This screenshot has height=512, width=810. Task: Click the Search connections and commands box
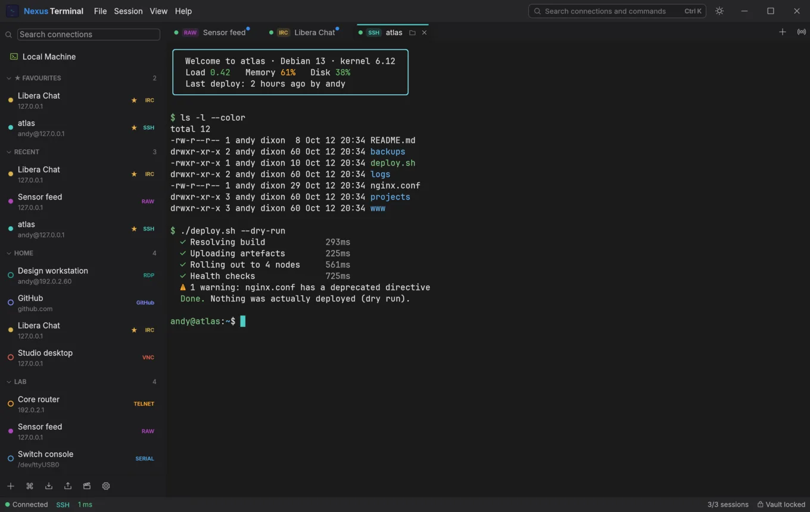tap(617, 11)
